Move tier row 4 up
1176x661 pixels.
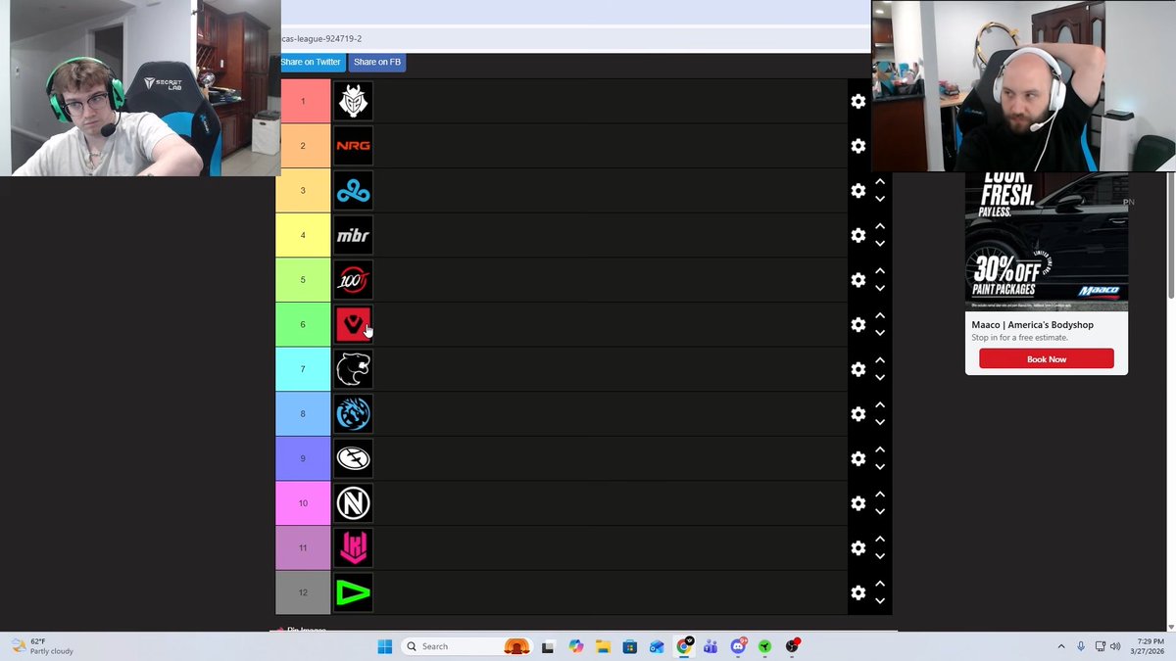[x=880, y=226]
